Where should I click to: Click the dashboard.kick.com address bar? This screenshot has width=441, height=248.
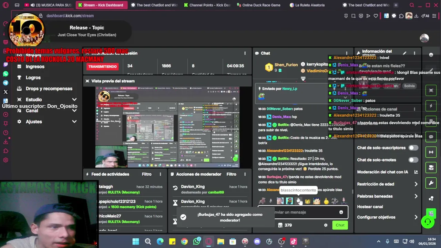(70, 16)
